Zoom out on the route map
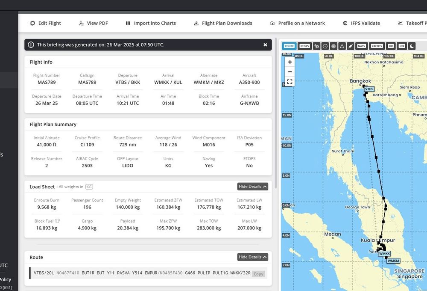Viewport: 427px width, 291px height. [x=290, y=71]
